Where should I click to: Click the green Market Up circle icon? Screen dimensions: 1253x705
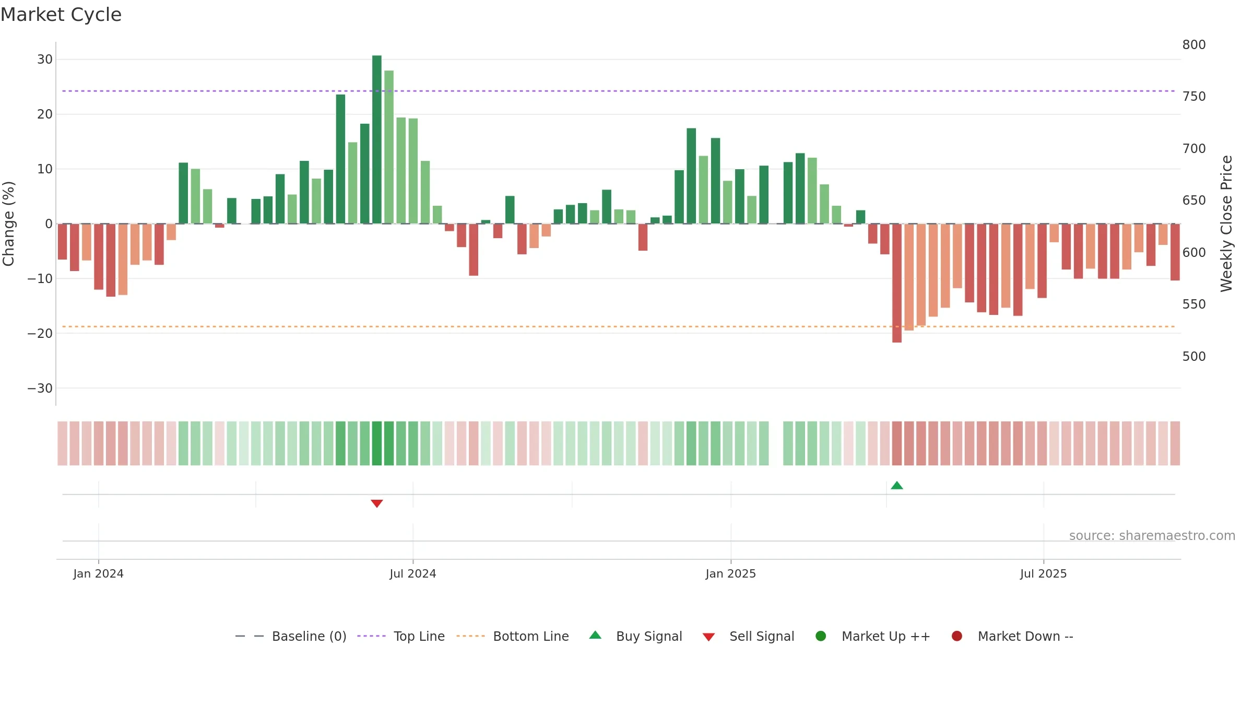(x=821, y=636)
